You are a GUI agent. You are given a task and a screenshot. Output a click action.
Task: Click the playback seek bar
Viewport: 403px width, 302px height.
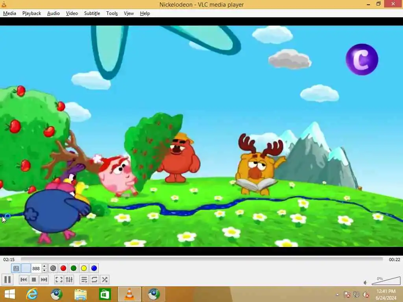tap(202, 260)
